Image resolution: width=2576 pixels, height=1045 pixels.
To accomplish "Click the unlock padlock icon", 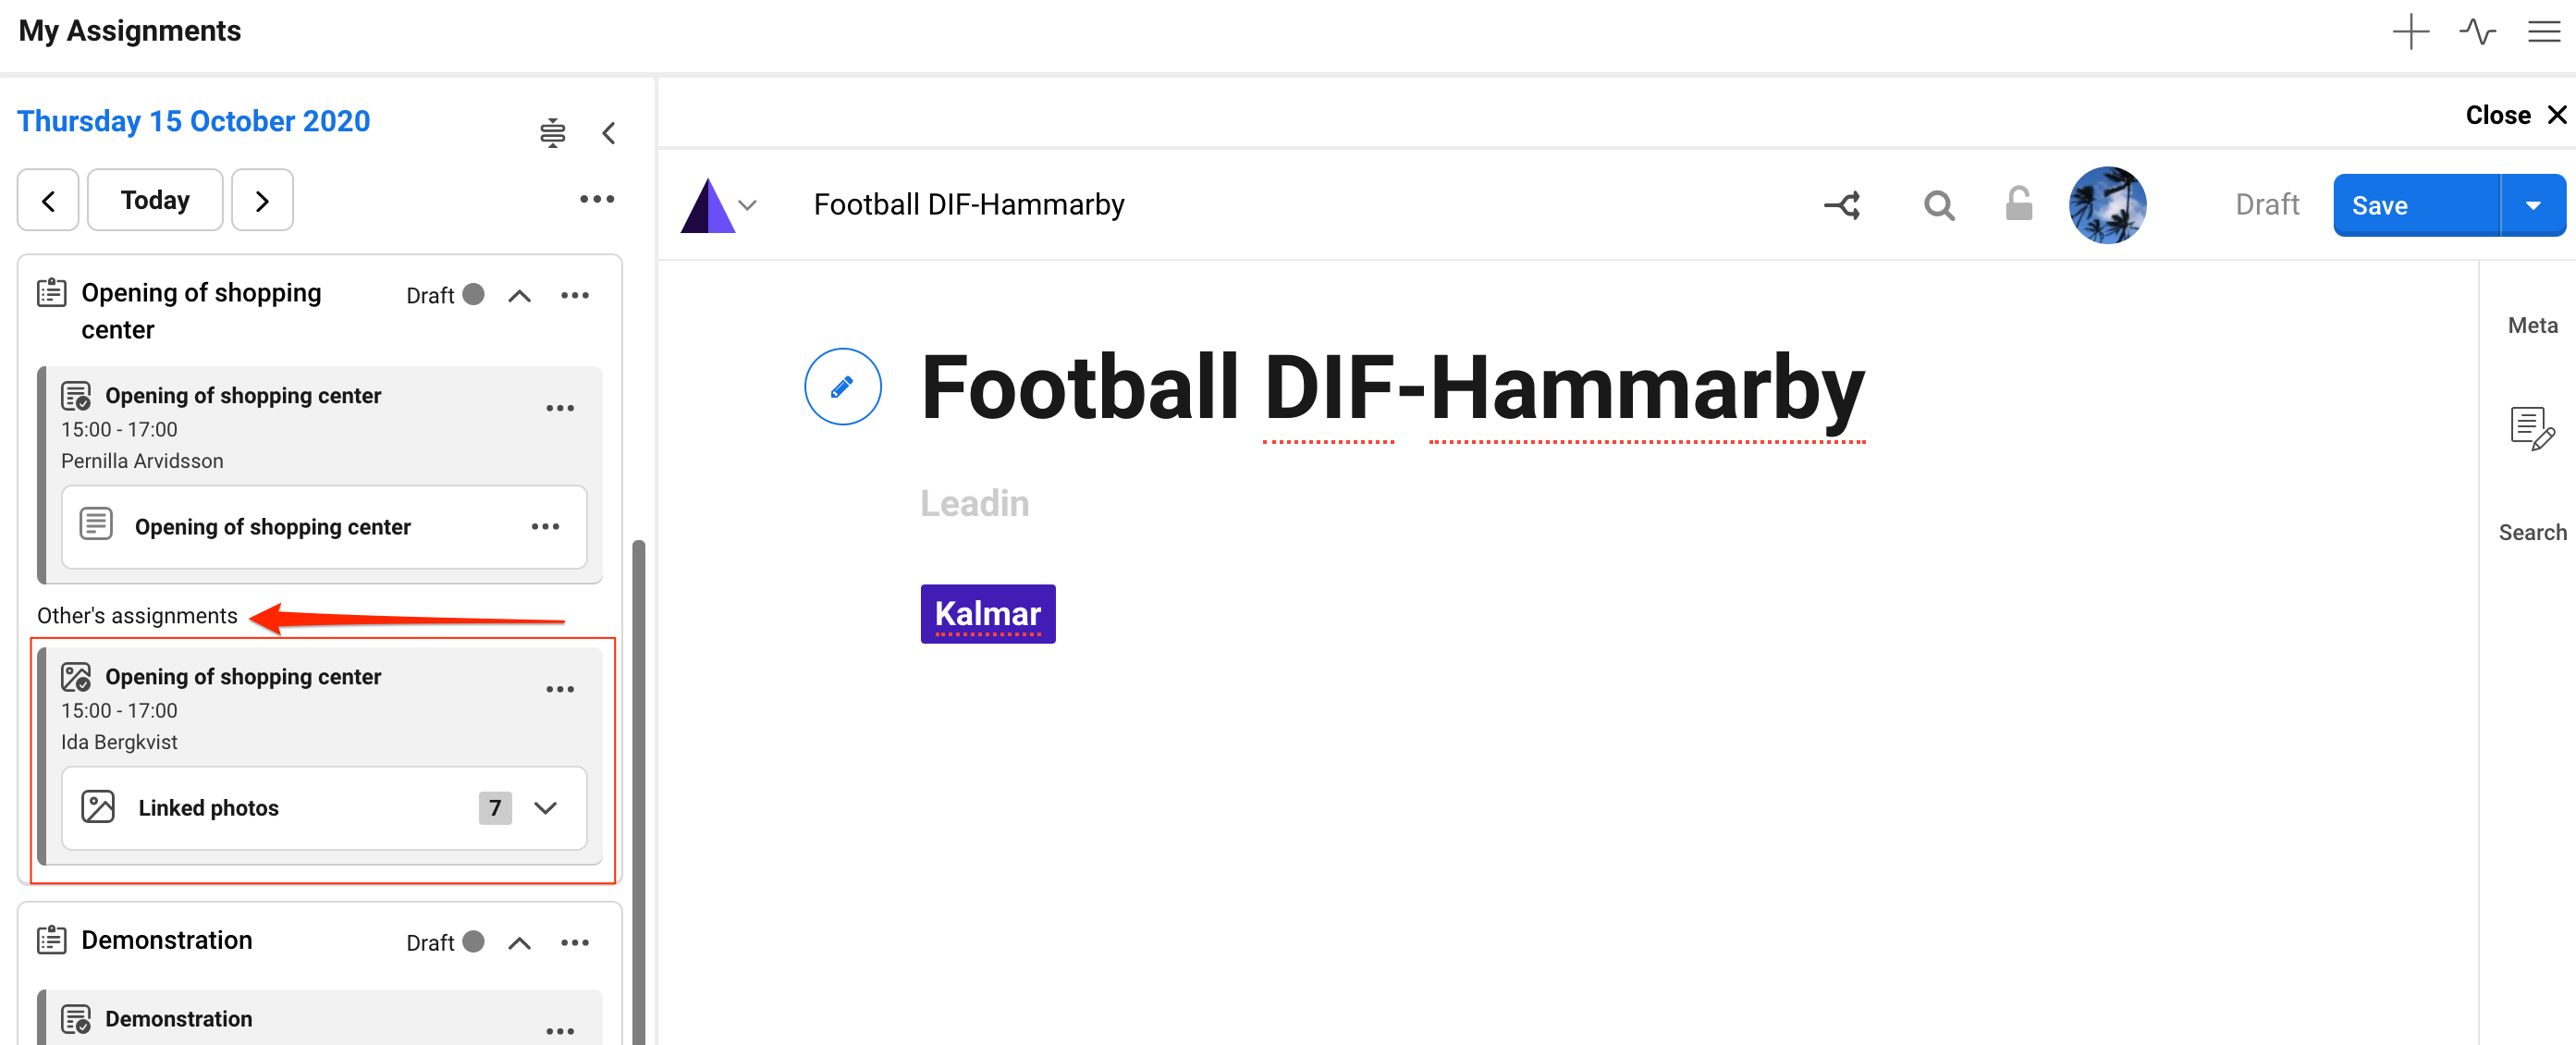I will 2018,205.
